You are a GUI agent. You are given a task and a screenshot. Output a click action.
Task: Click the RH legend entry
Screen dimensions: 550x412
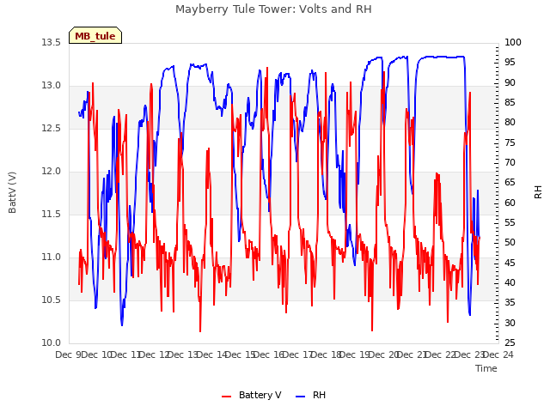311,395
